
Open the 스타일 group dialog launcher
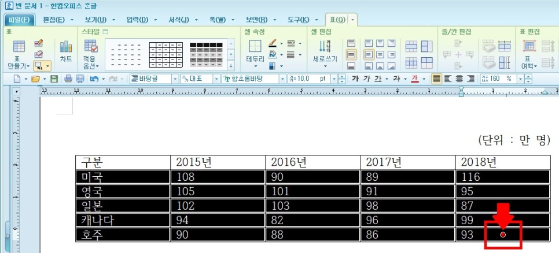(x=105, y=32)
